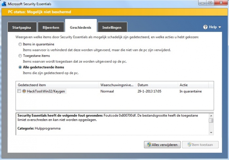Screen dimensions: 229x160
Task: Click the PC-status: Mogelijk niet beschermd banner
Action: point(114,12)
